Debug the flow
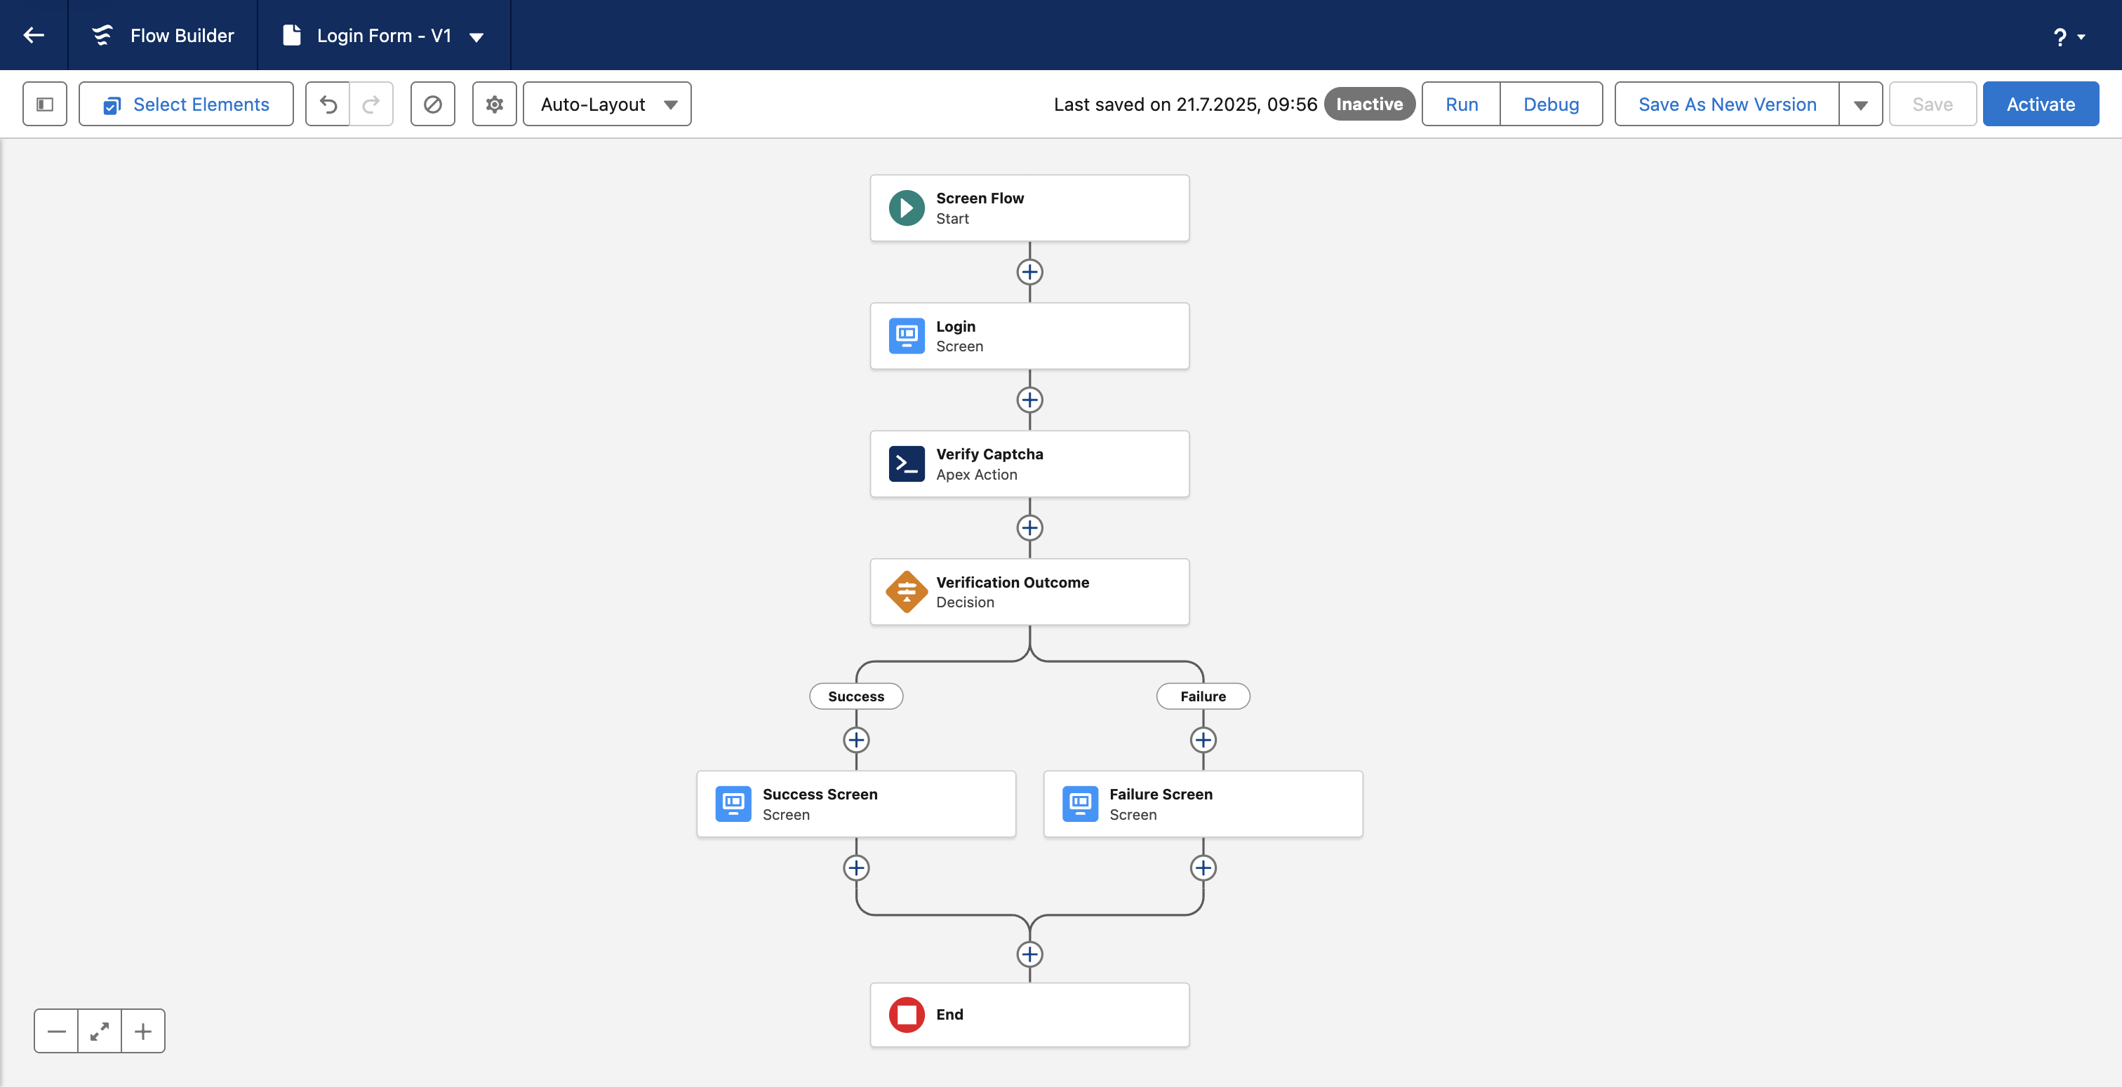2122x1087 pixels. coord(1551,104)
